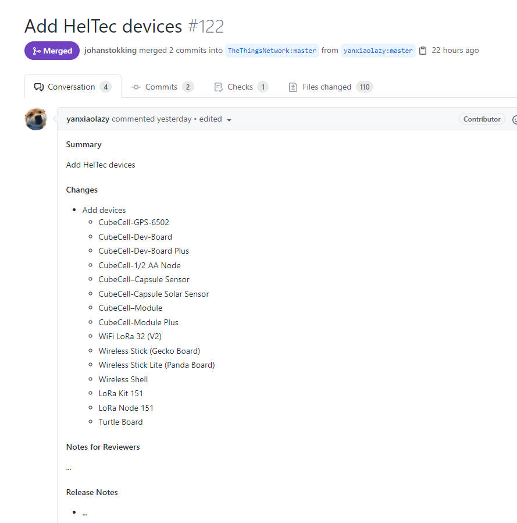Open the TheThingsNetwork:master branch link
The image size is (517, 523).
[272, 51]
